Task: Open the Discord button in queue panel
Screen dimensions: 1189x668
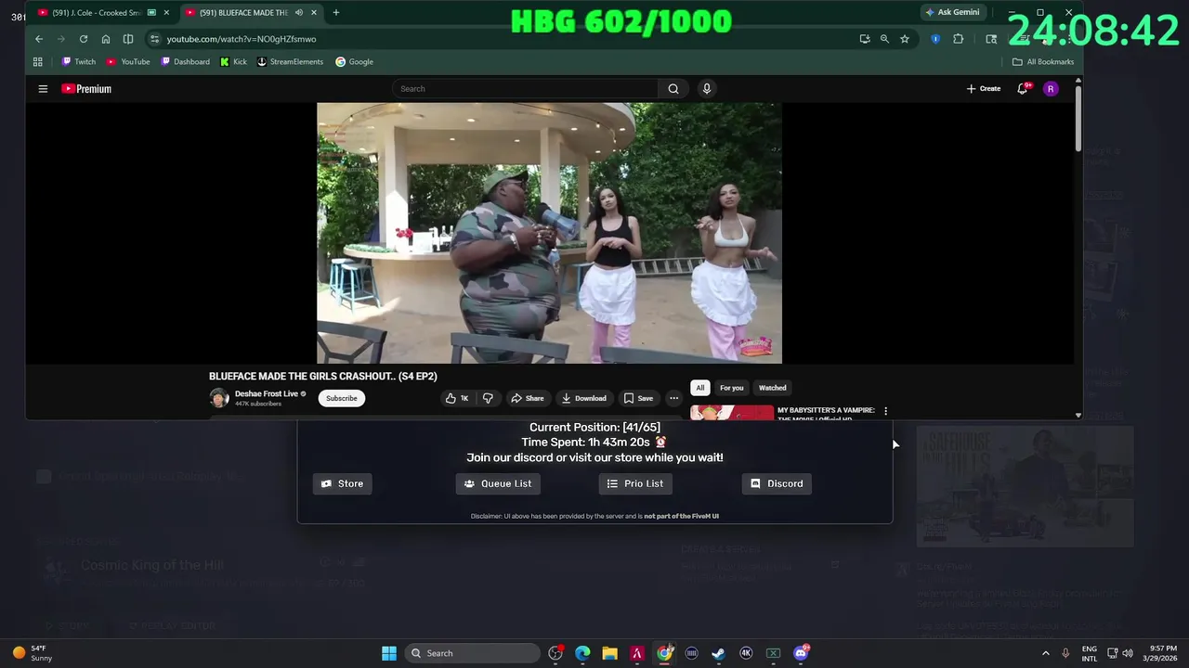Action: click(x=777, y=483)
